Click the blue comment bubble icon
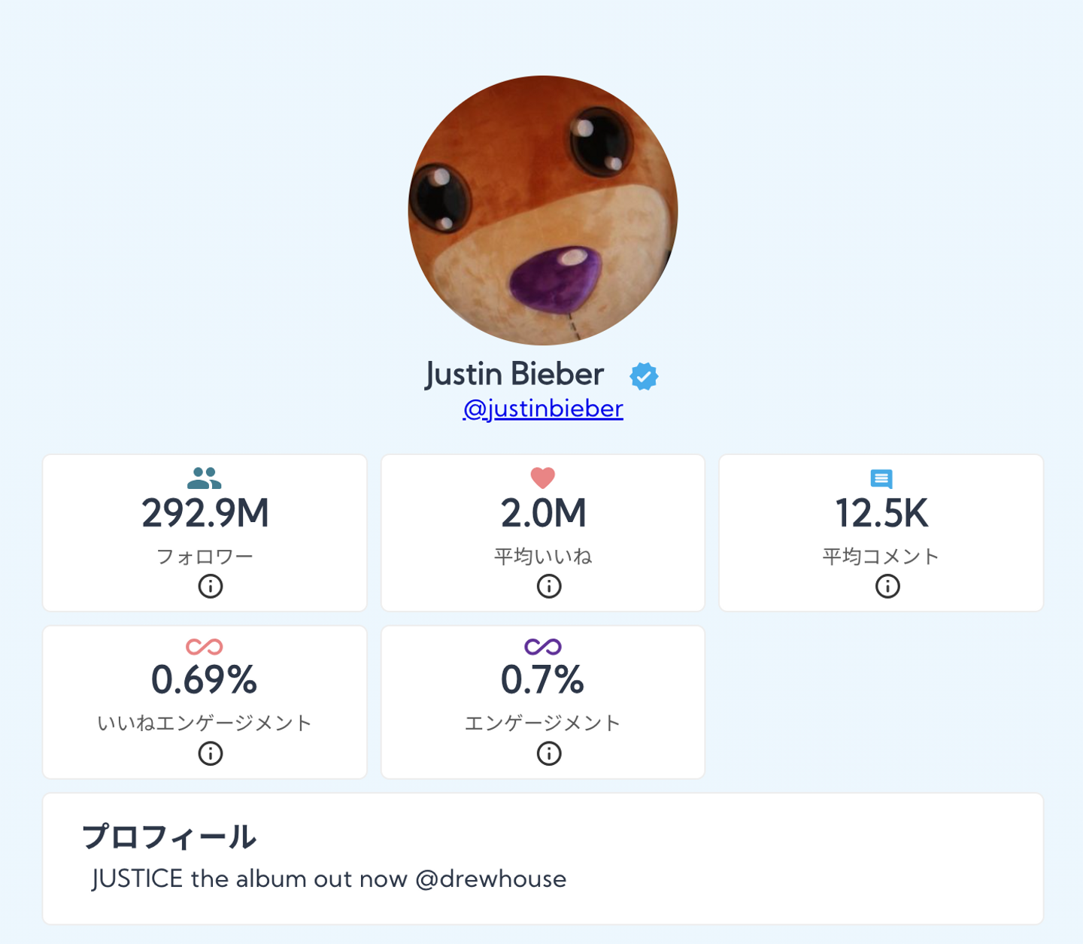 coord(881,478)
